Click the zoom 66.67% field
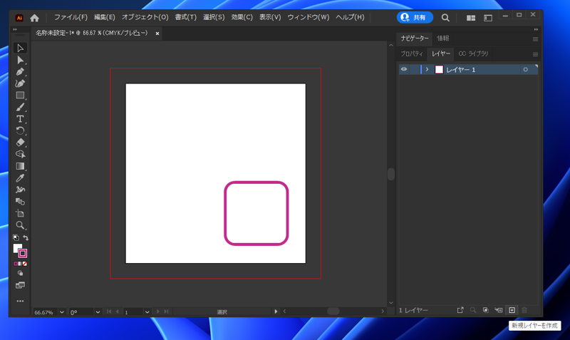Image resolution: width=570 pixels, height=340 pixels. [45, 312]
